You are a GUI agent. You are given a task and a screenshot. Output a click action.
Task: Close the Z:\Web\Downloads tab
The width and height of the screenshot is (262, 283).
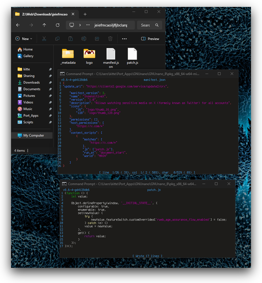[73, 14]
